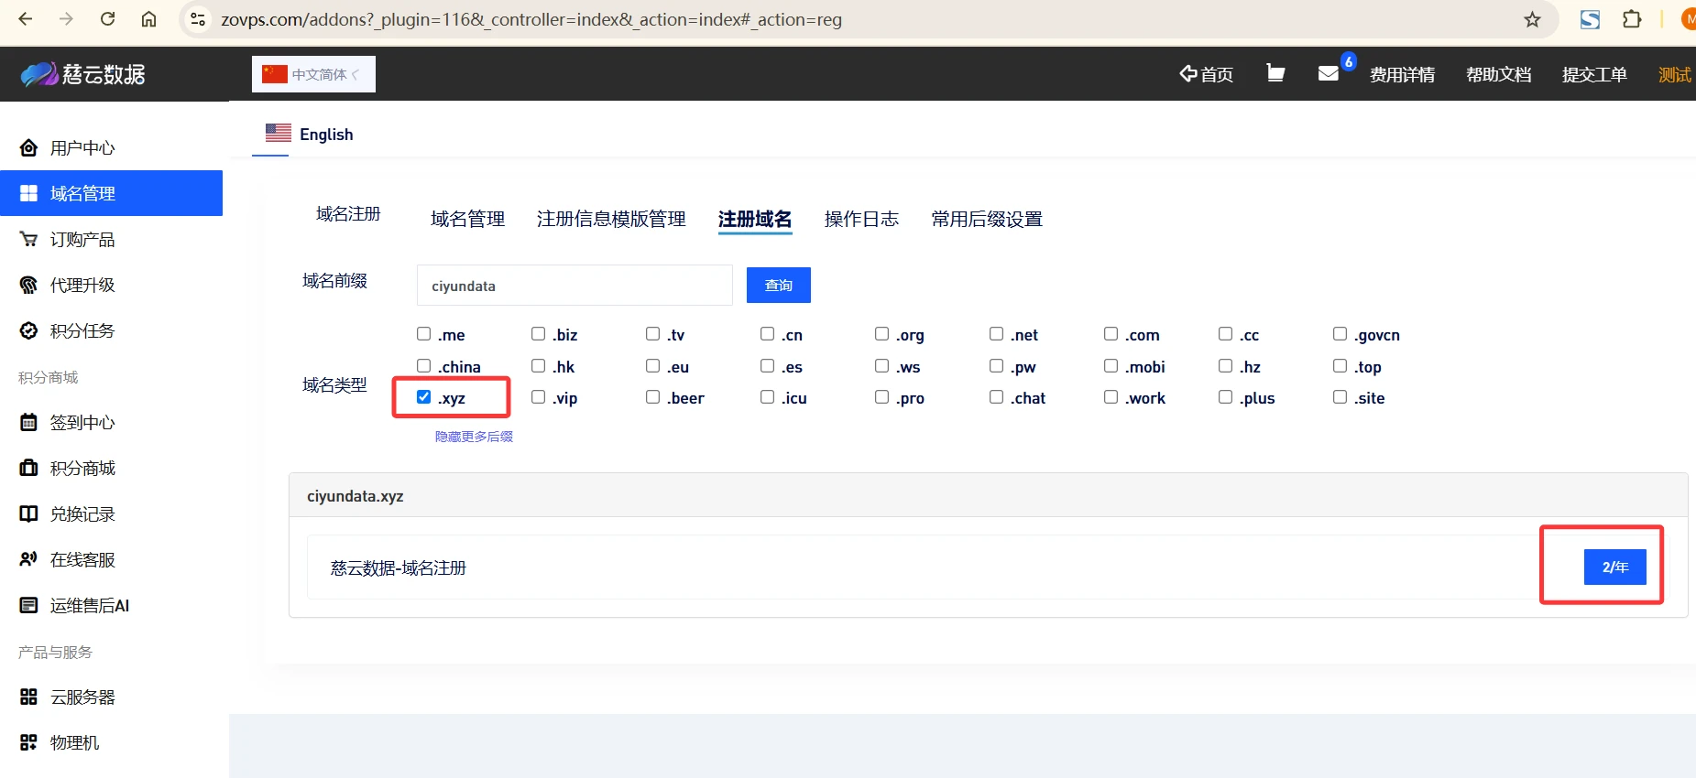This screenshot has height=778, width=1696.
Task: Collapse suffixes via 隐藏更多后缀
Action: pos(474,437)
